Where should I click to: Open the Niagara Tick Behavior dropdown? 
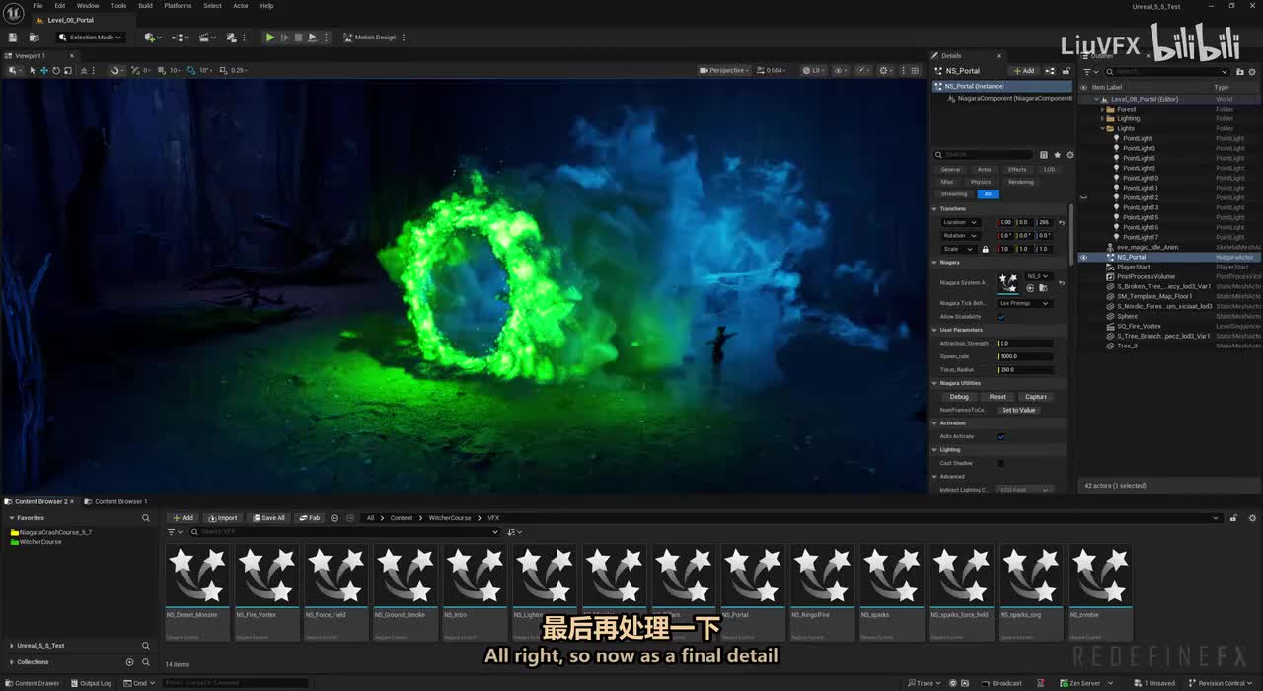click(1024, 303)
